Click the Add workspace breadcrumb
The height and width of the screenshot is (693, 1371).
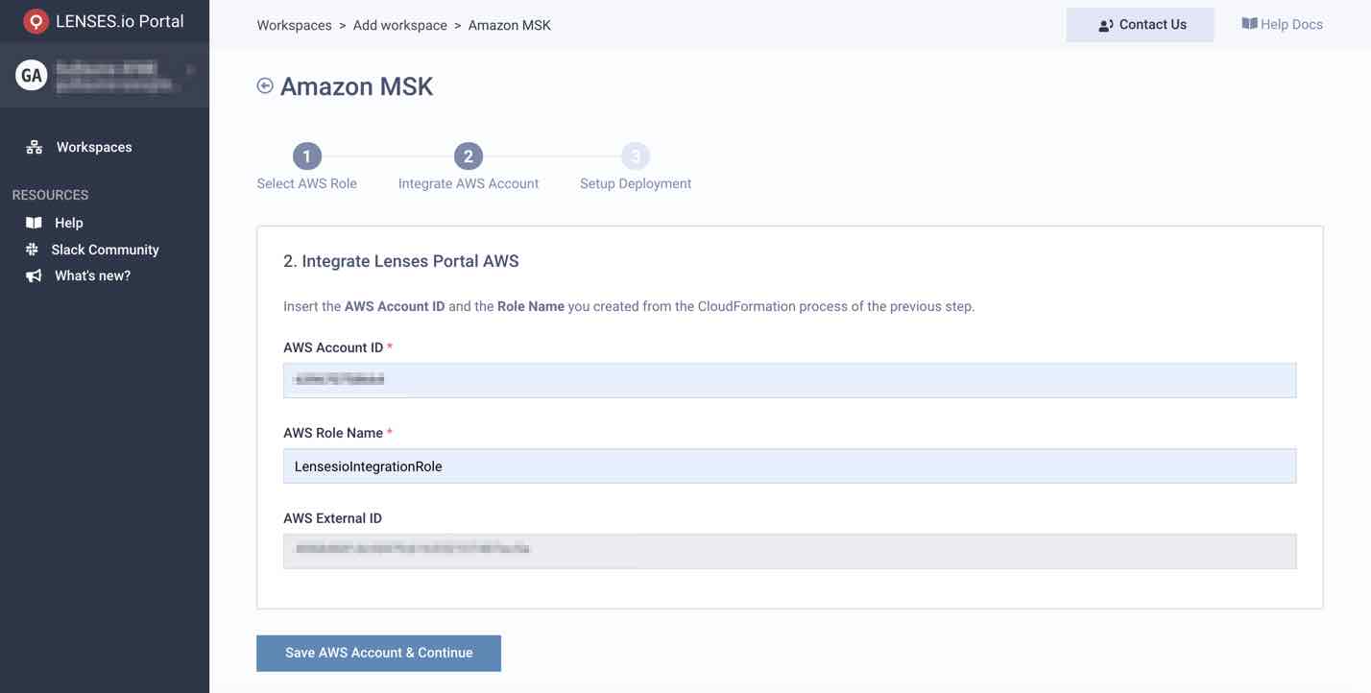[x=400, y=25]
